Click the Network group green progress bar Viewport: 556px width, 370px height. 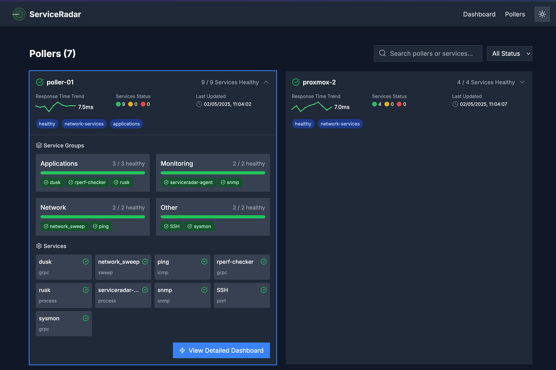pos(93,217)
